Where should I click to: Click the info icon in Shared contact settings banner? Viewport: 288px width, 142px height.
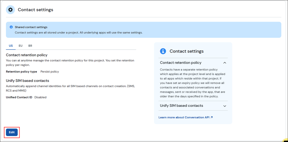(11, 27)
